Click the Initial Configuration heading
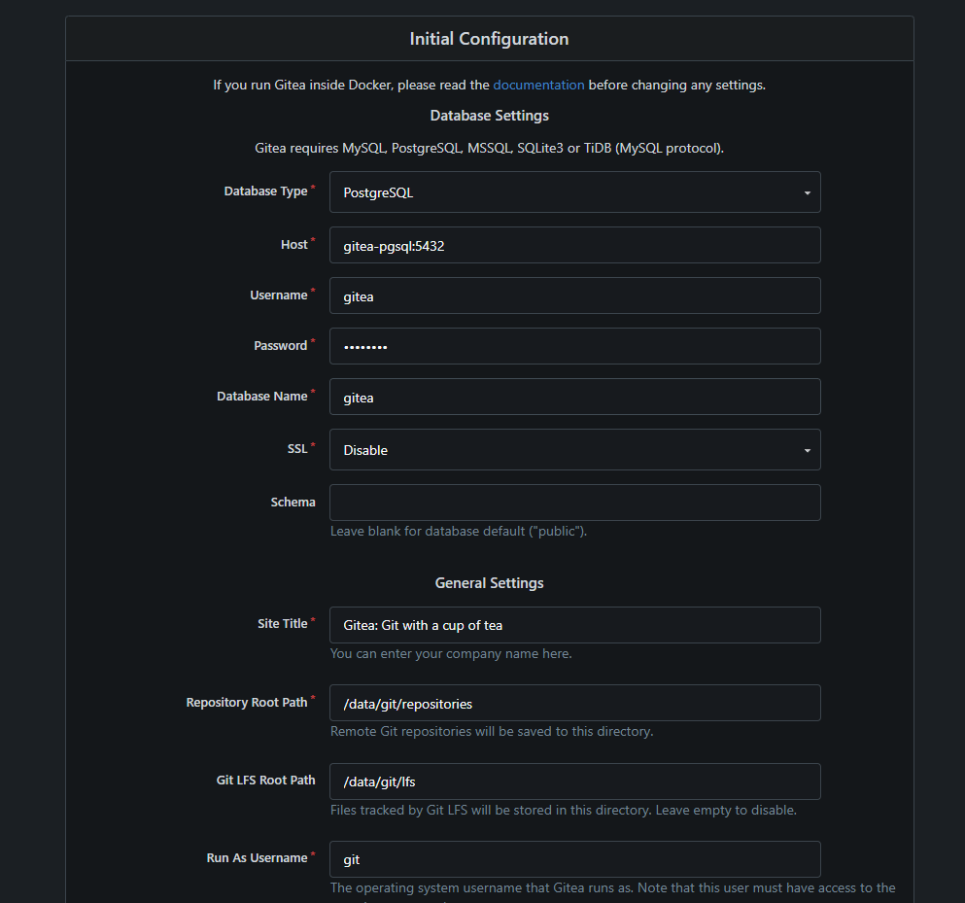 [x=489, y=39]
